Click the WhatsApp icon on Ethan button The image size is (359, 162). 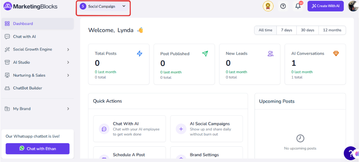click(22, 148)
